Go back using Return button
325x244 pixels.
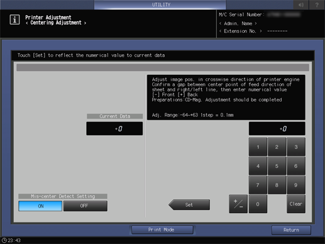[x=291, y=230]
